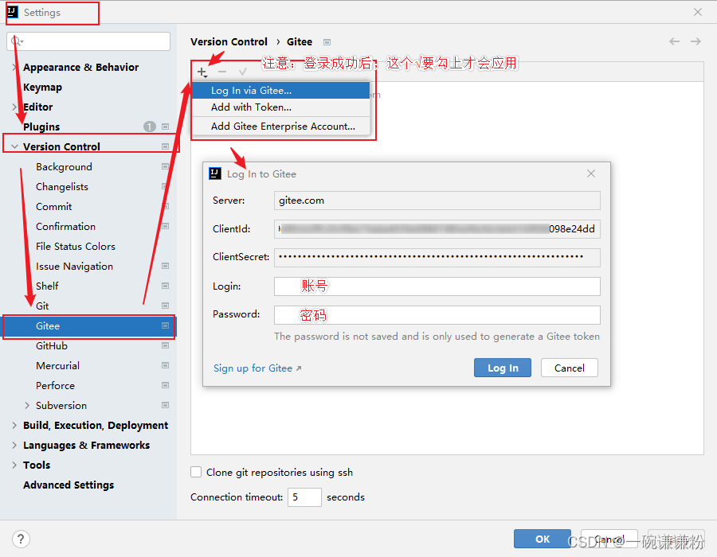The height and width of the screenshot is (557, 717).
Task: Open the Sign up for Gitee link
Action: click(x=257, y=368)
